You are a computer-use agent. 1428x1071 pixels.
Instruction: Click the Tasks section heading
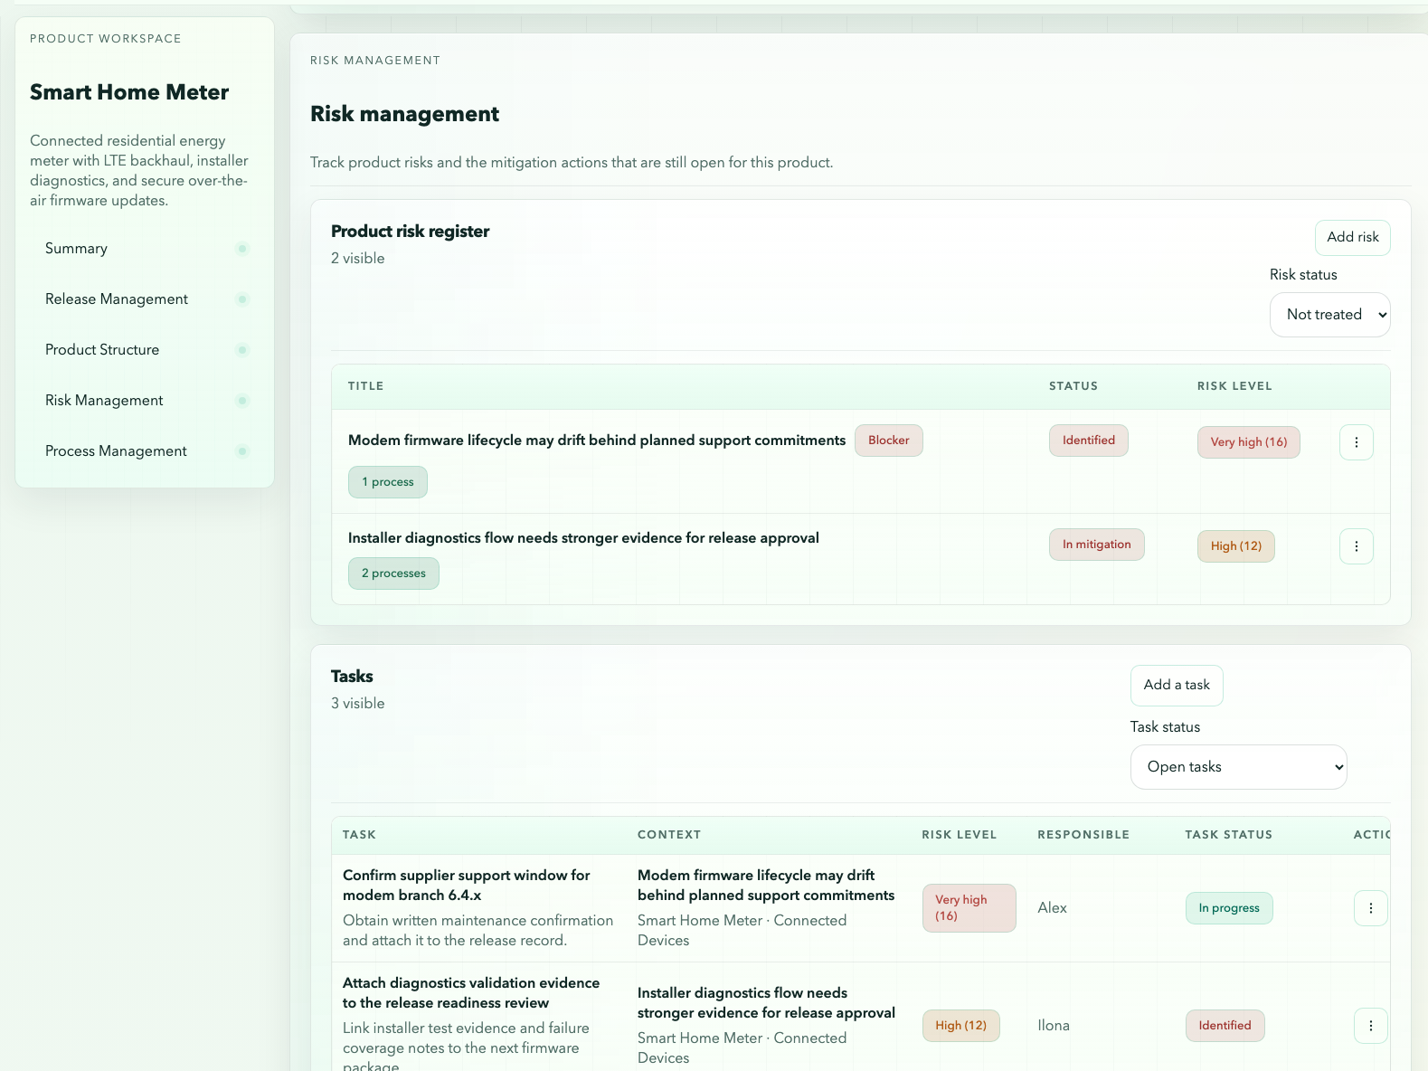pyautogui.click(x=352, y=677)
